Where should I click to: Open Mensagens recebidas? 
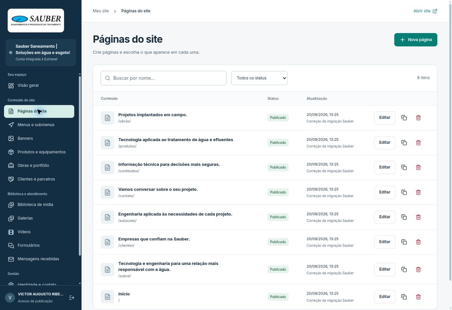(x=39, y=259)
